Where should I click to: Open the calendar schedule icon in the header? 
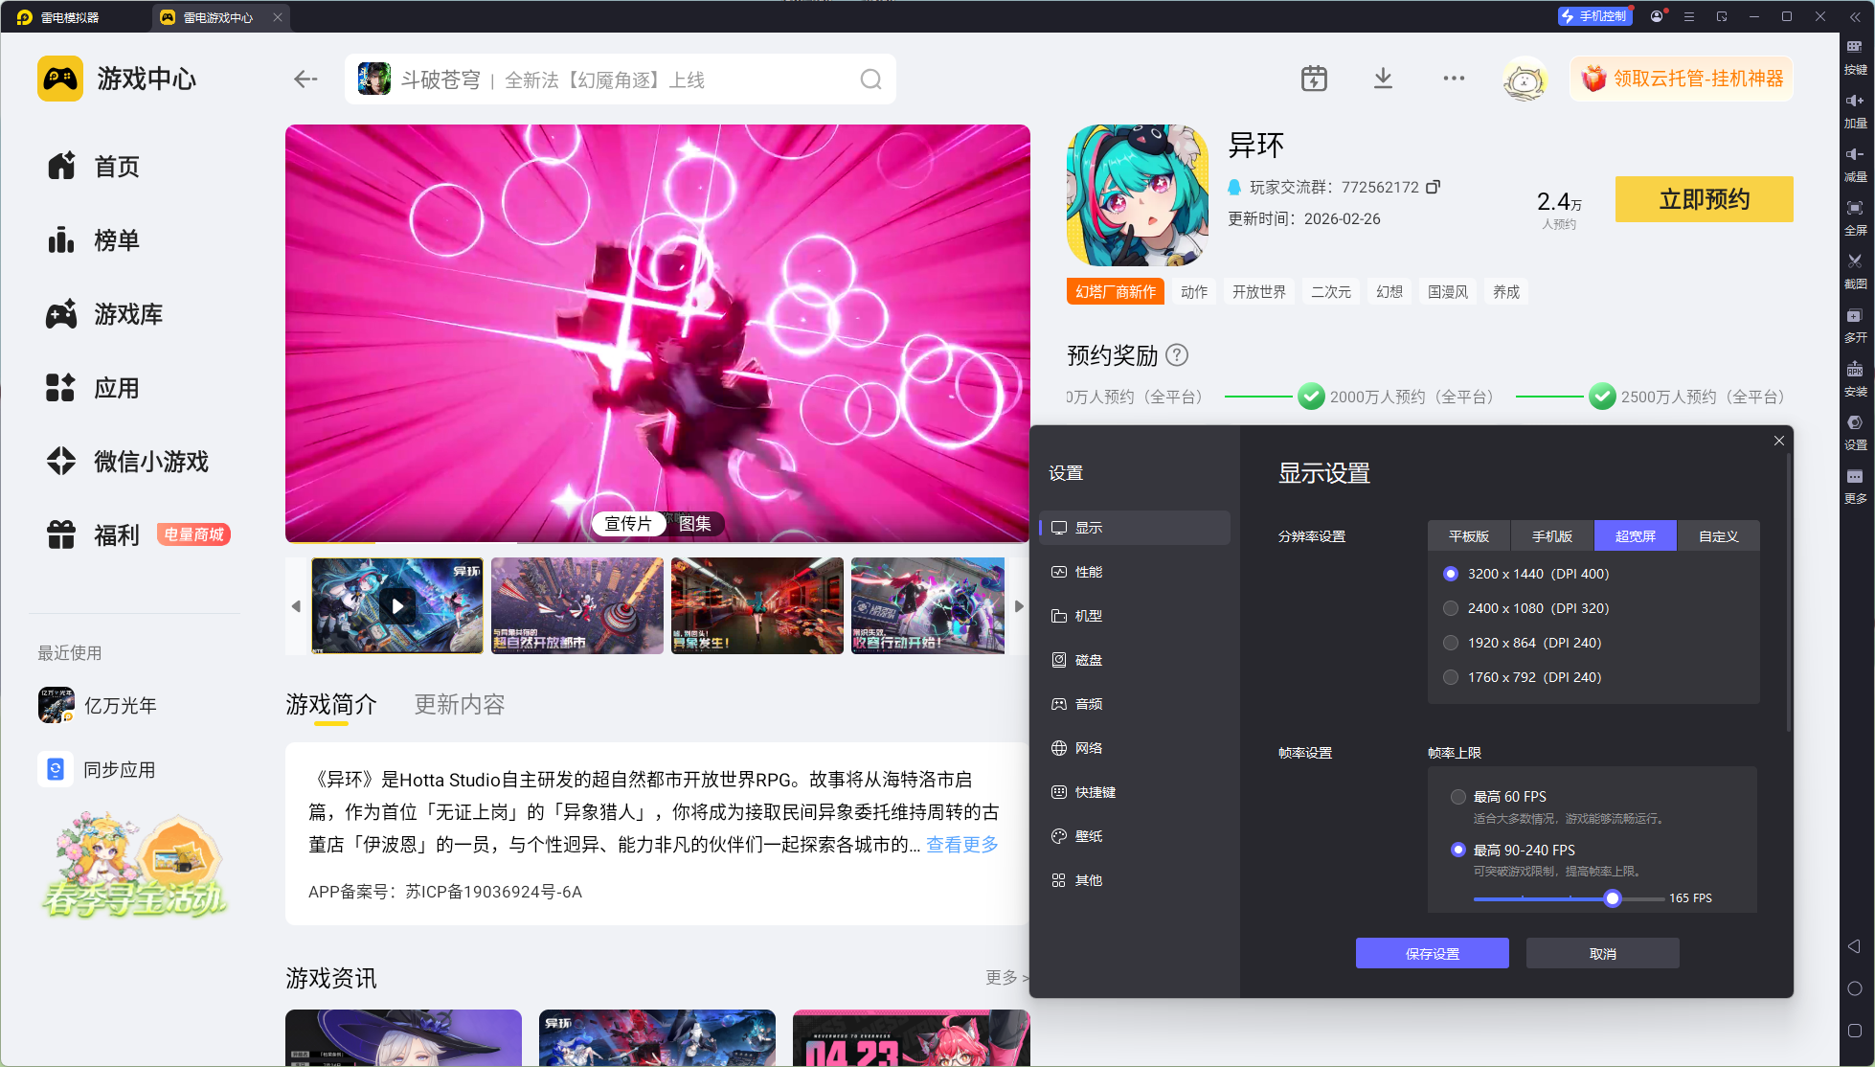[1314, 79]
